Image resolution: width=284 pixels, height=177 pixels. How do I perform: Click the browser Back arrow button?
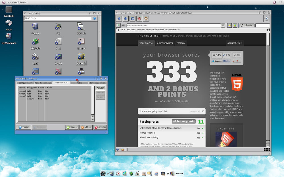[119, 19]
